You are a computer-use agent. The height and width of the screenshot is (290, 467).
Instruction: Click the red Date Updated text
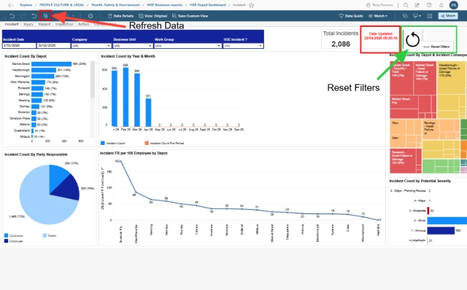click(x=381, y=36)
